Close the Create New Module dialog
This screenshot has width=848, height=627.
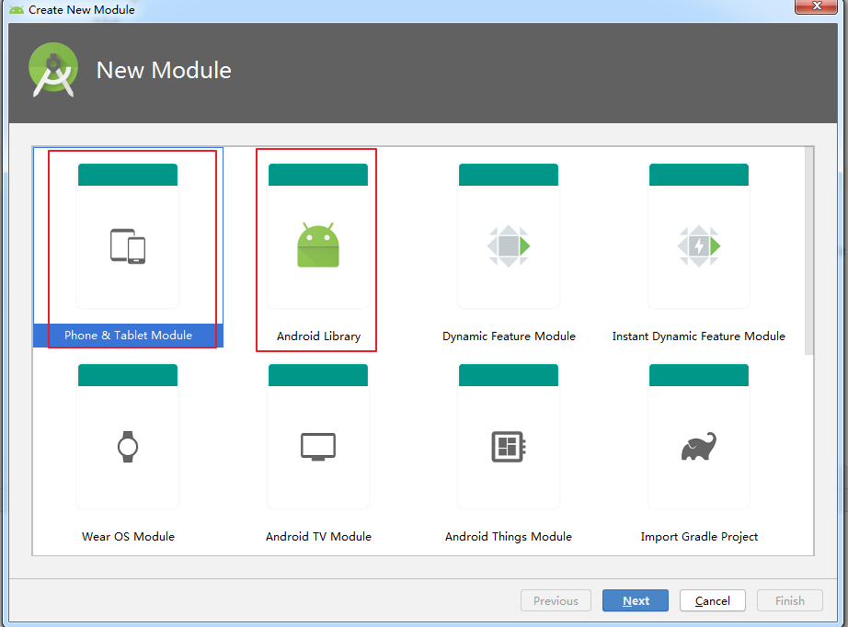coord(817,6)
